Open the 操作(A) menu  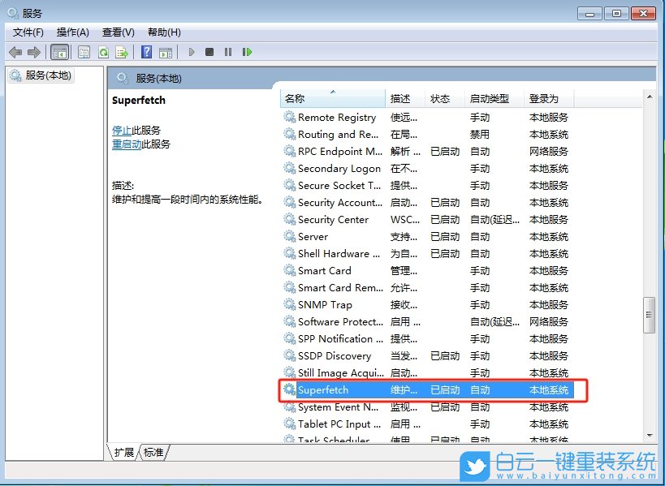pyautogui.click(x=72, y=32)
